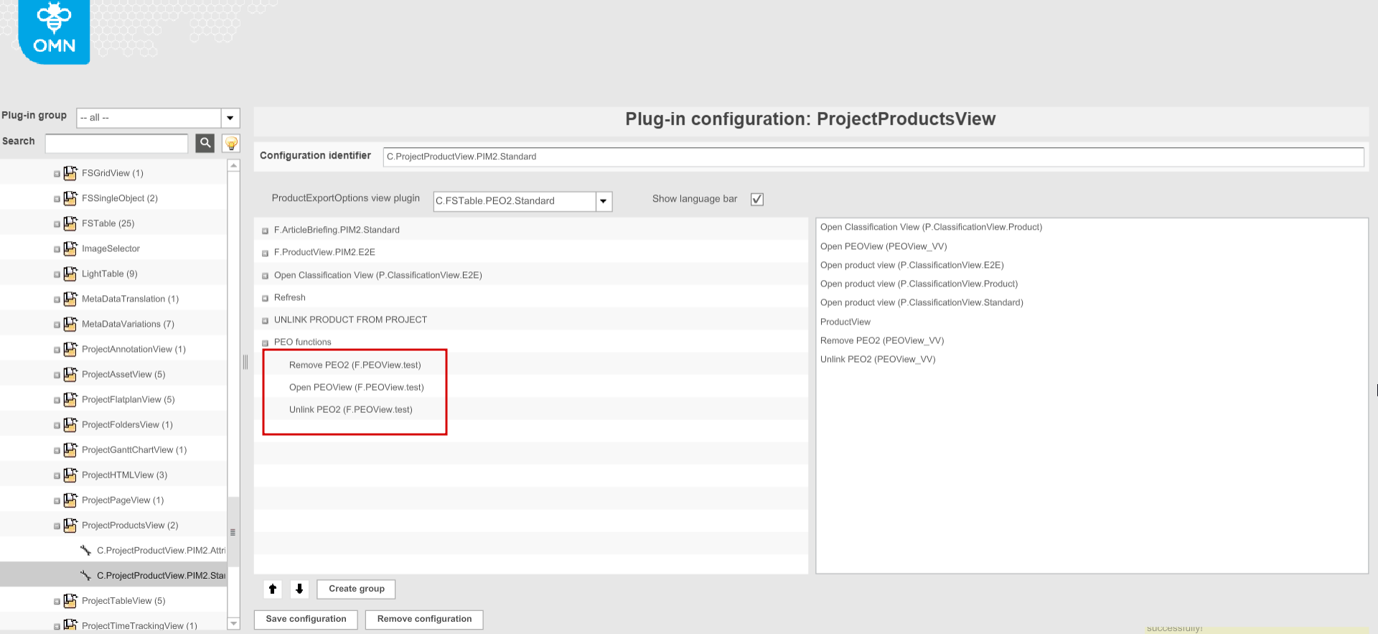Click the ImageSelector plug-in icon
The height and width of the screenshot is (634, 1378).
pos(70,248)
